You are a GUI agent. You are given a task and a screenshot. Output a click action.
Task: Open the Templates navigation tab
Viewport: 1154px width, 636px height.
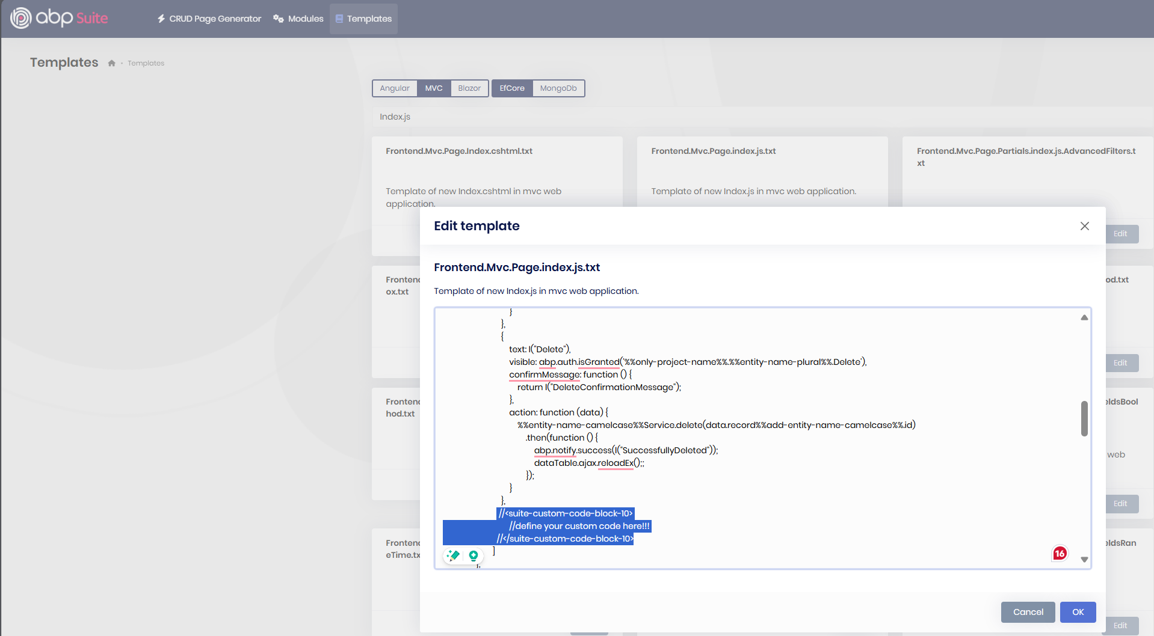363,19
